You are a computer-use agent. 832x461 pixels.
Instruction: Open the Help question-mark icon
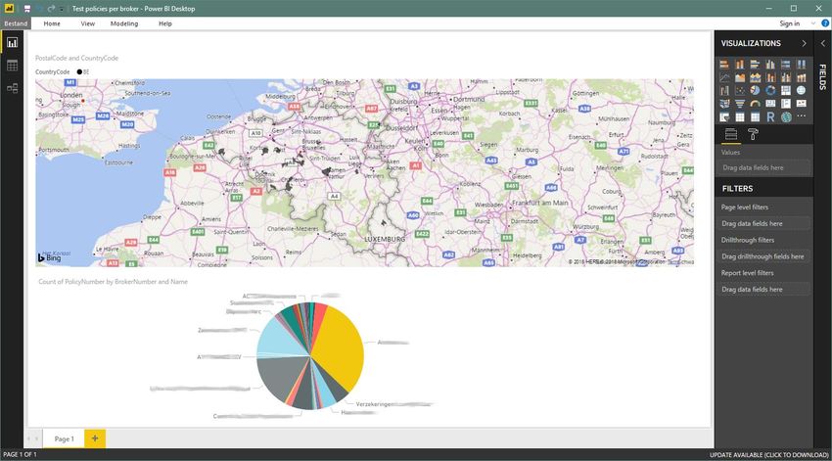click(825, 23)
